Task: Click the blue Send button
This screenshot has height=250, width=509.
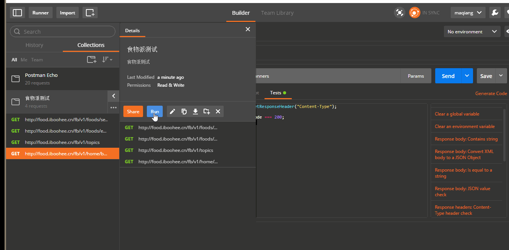Action: [x=448, y=76]
